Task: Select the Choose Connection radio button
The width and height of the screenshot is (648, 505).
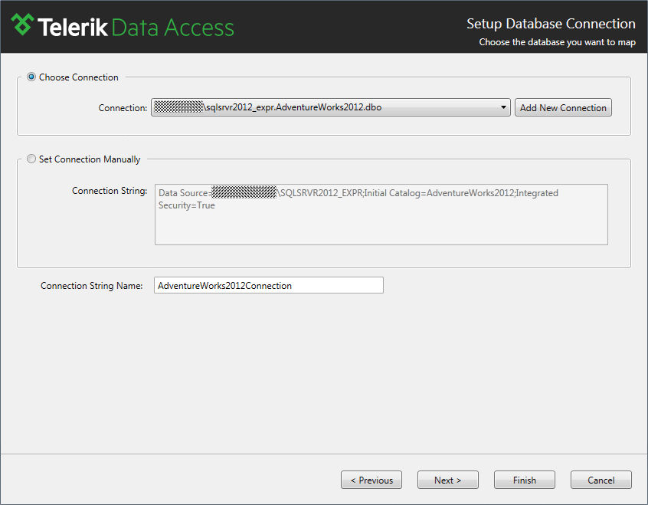Action: 31,77
